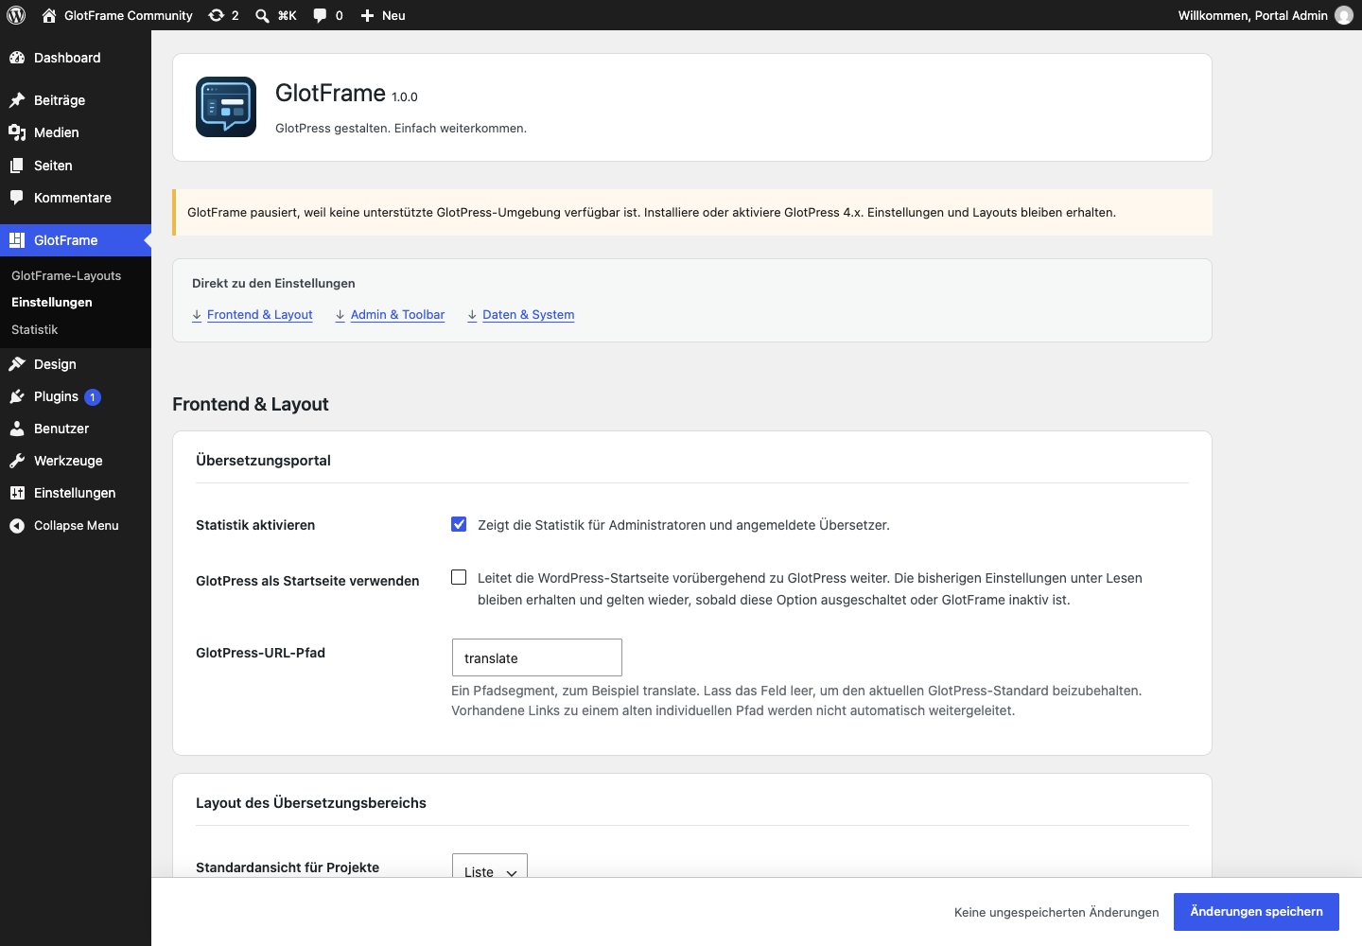Click the GlotFrame Community site name

pyautogui.click(x=129, y=15)
